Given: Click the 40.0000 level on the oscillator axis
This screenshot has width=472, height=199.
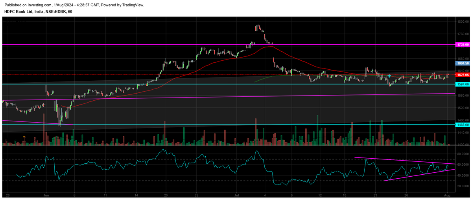Looking at the screenshot, I should point(462,175).
